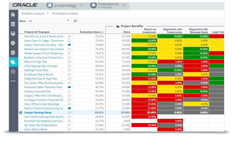
Task: Click Prioritization Matrix breadcrumb
Action: click(65, 14)
